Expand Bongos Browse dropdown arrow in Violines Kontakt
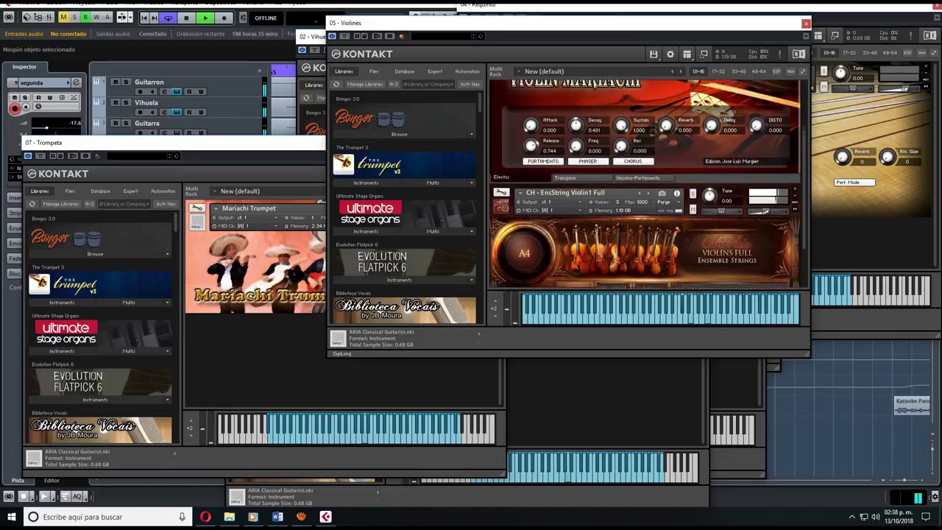Image resolution: width=942 pixels, height=530 pixels. pyautogui.click(x=472, y=134)
